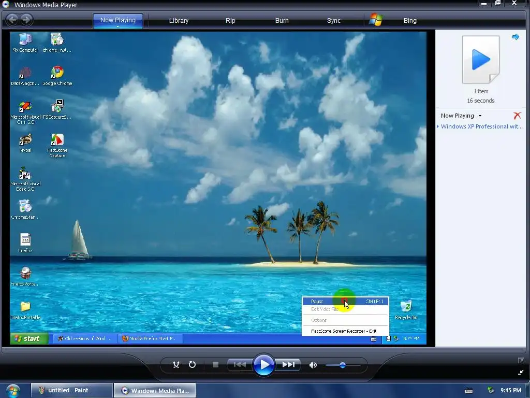
Task: Click Microsoft Visual Basic icon in video
Action: click(25, 179)
